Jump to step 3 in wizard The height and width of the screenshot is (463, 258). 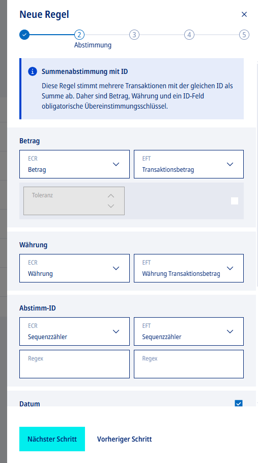pyautogui.click(x=134, y=35)
